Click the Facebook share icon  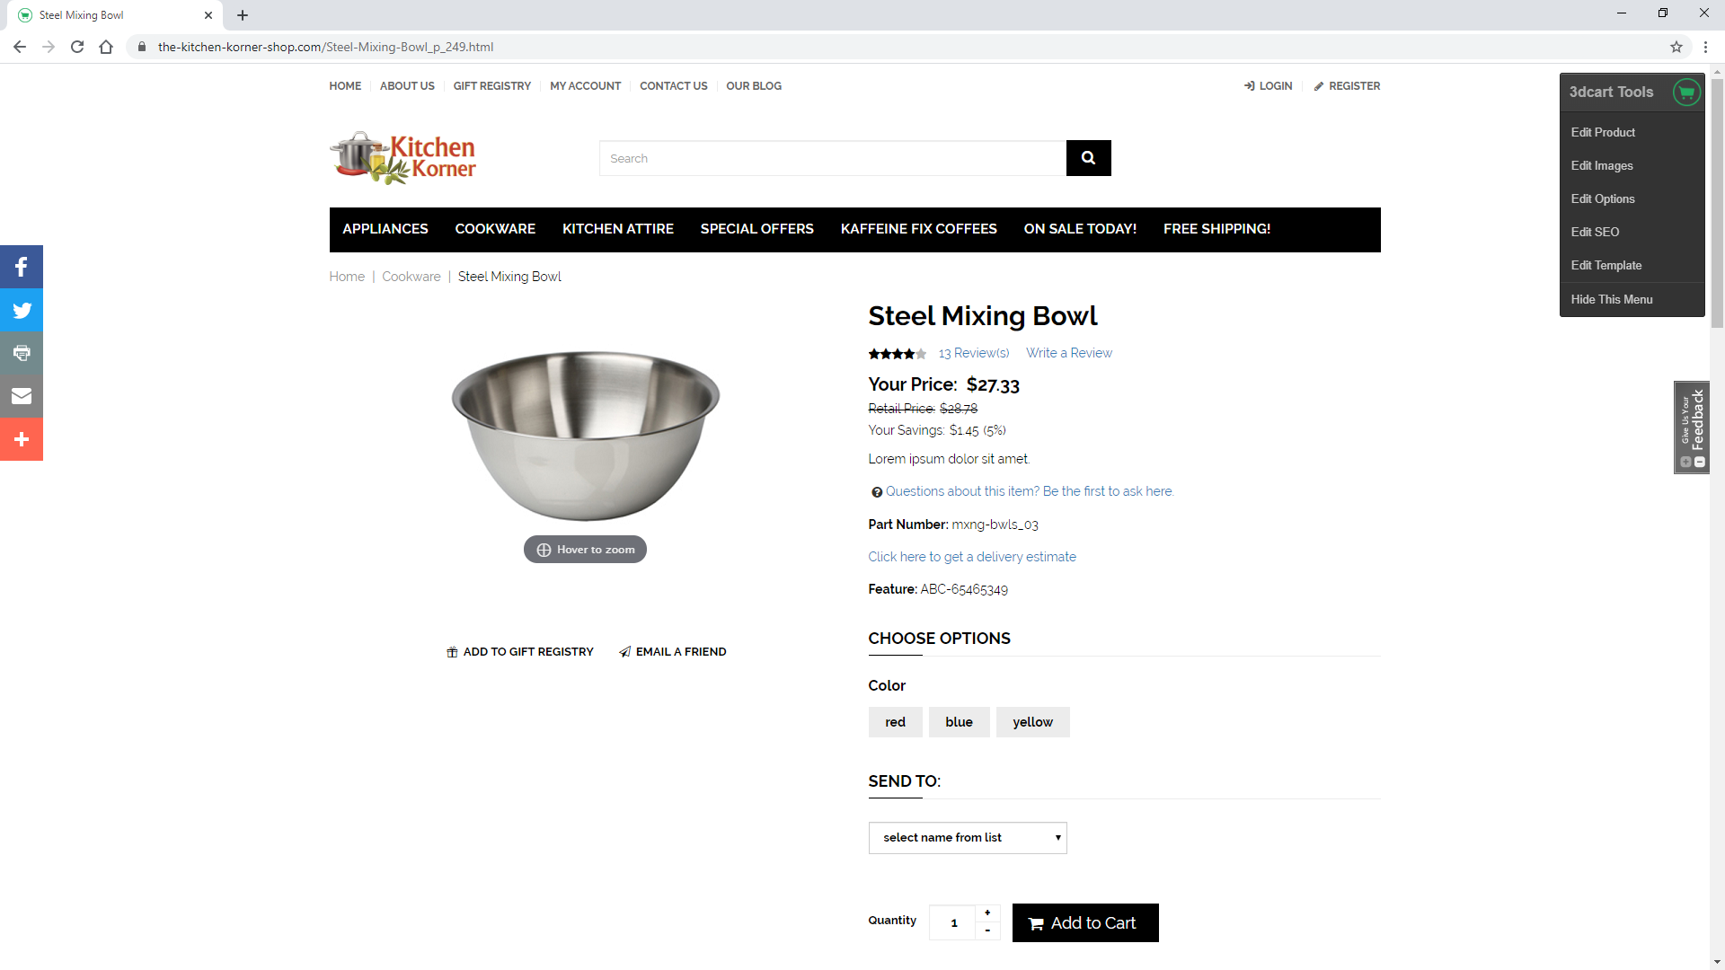[22, 267]
